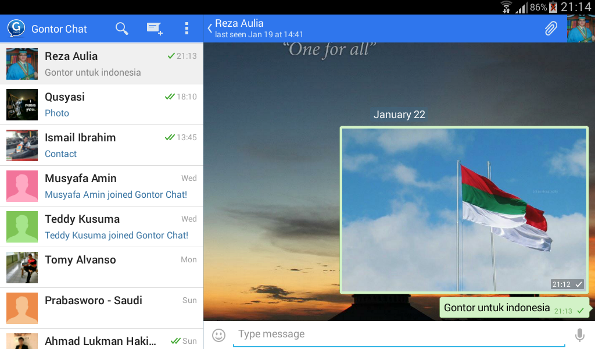The image size is (595, 349).
Task: Click 'Teddy Kusuma joined Gontor Chat!' text
Action: (x=116, y=236)
